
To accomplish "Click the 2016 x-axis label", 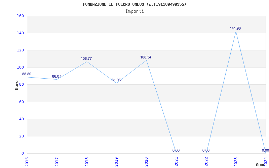I will click(x=27, y=162).
